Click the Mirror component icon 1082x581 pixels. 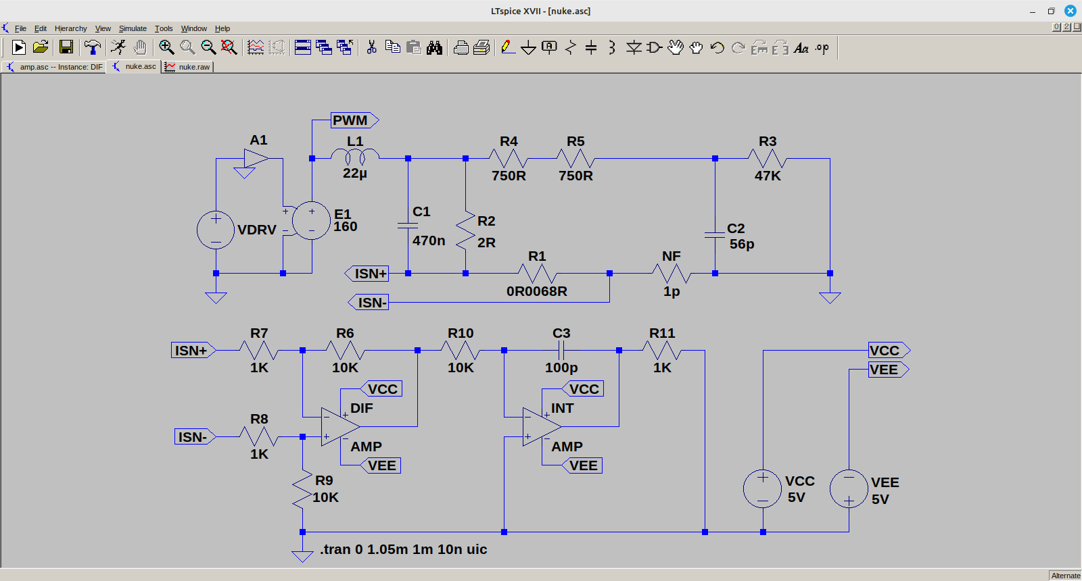[780, 47]
